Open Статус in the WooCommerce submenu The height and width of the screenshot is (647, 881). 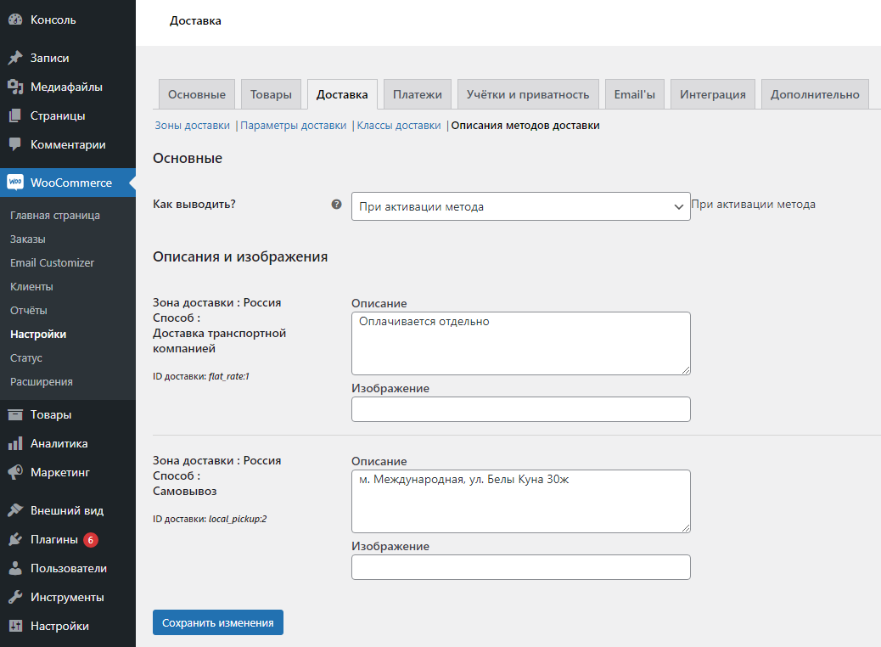[25, 358]
